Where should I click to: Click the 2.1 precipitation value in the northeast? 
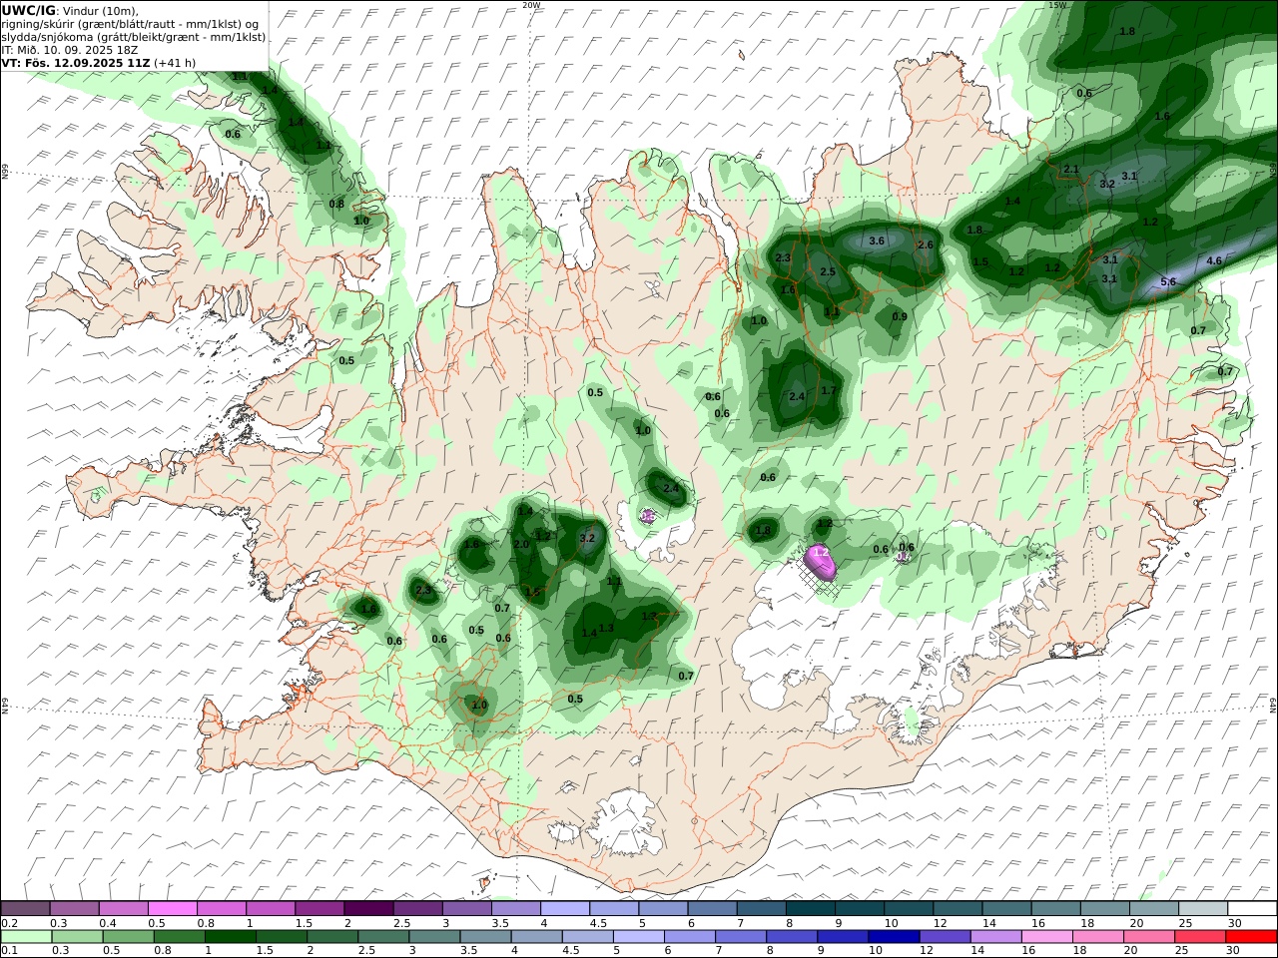tap(1071, 169)
